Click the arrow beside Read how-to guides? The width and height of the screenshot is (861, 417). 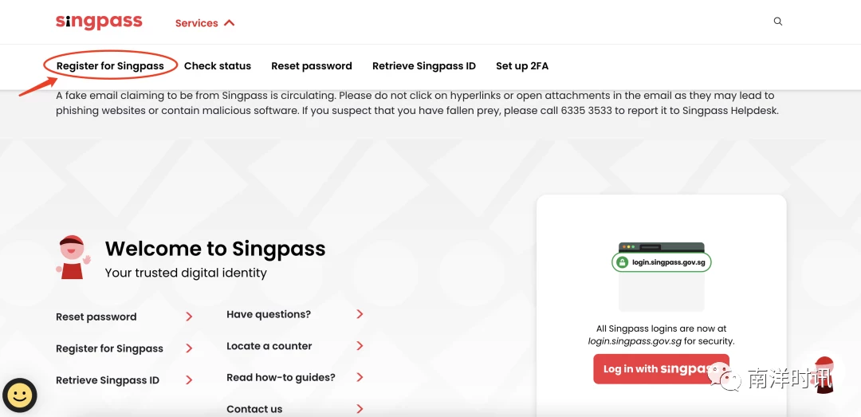pos(360,377)
